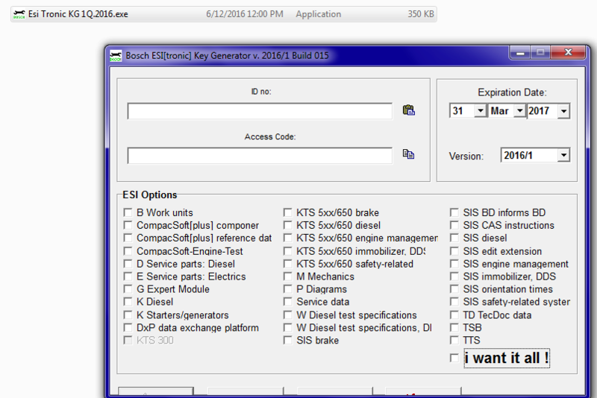Check KTS 5xx/650 immobilizer, DDS
The image size is (597, 398).
tap(288, 251)
